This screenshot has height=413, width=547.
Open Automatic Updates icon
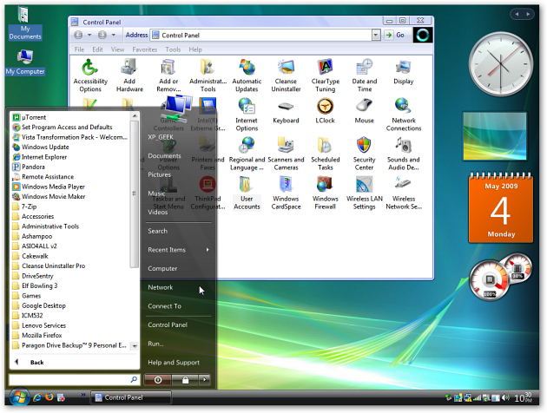click(247, 75)
